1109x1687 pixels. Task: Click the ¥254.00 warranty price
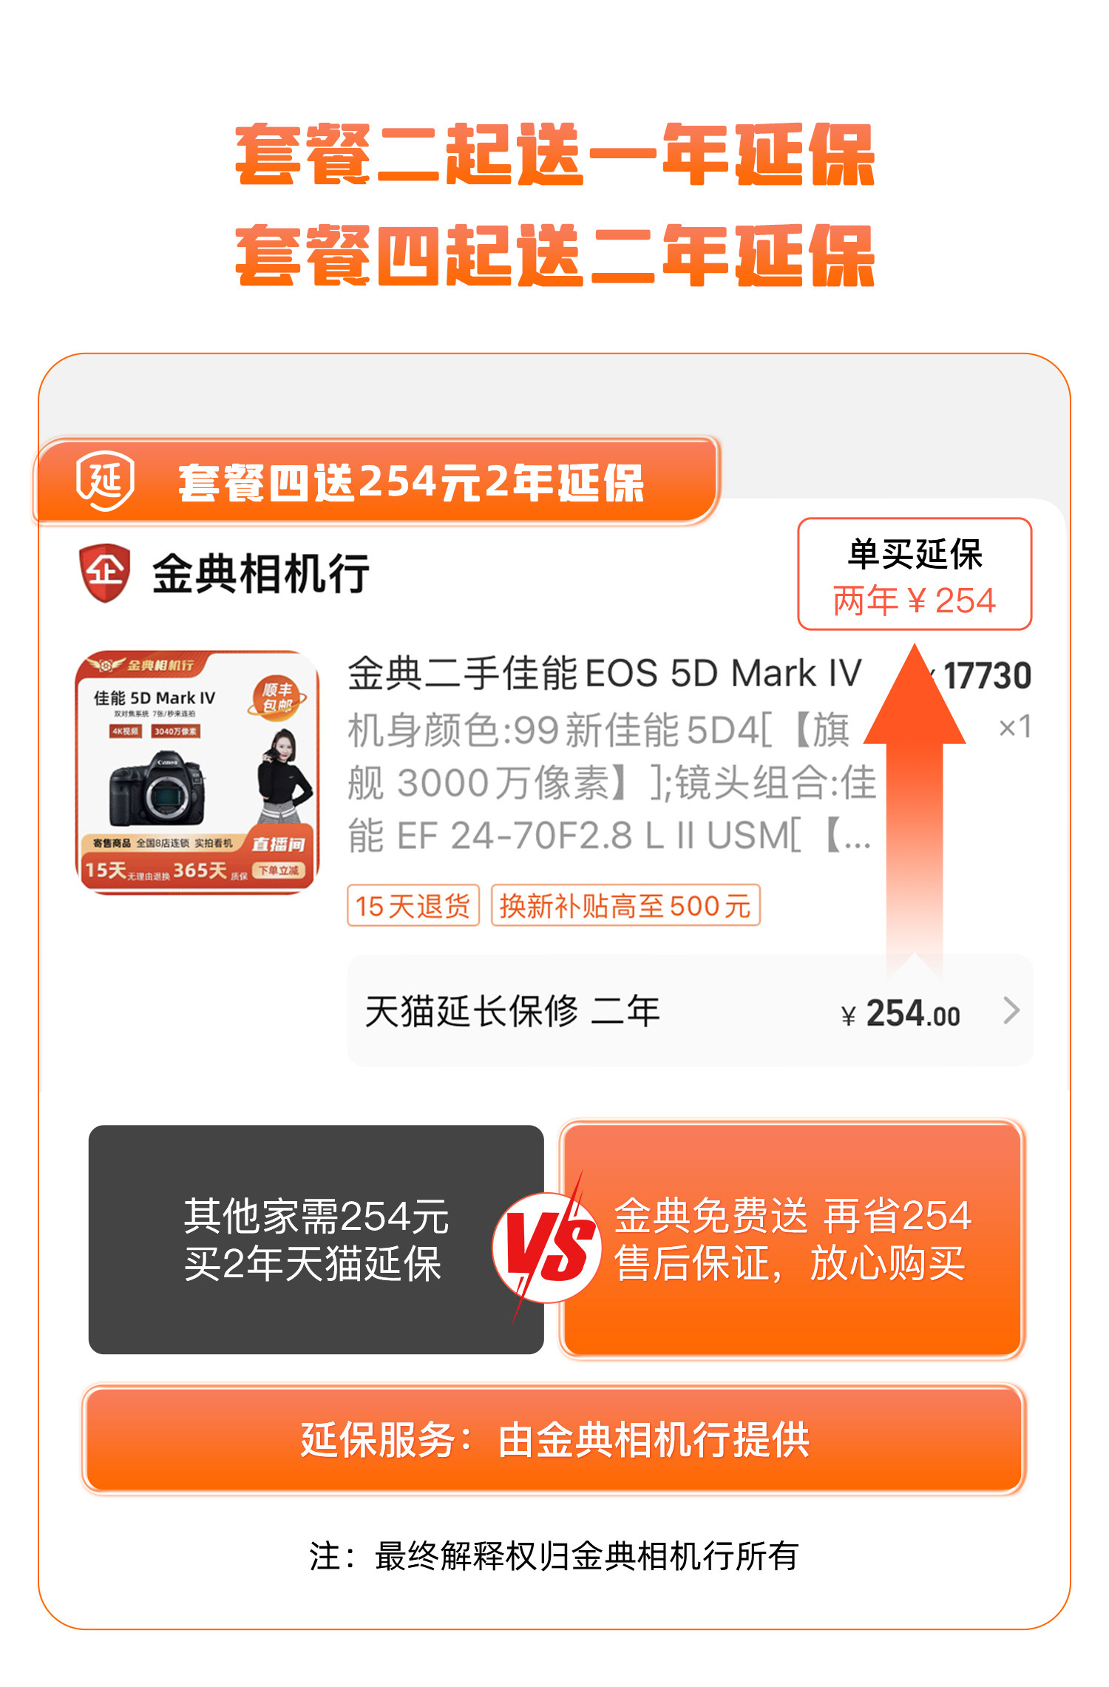(901, 1013)
